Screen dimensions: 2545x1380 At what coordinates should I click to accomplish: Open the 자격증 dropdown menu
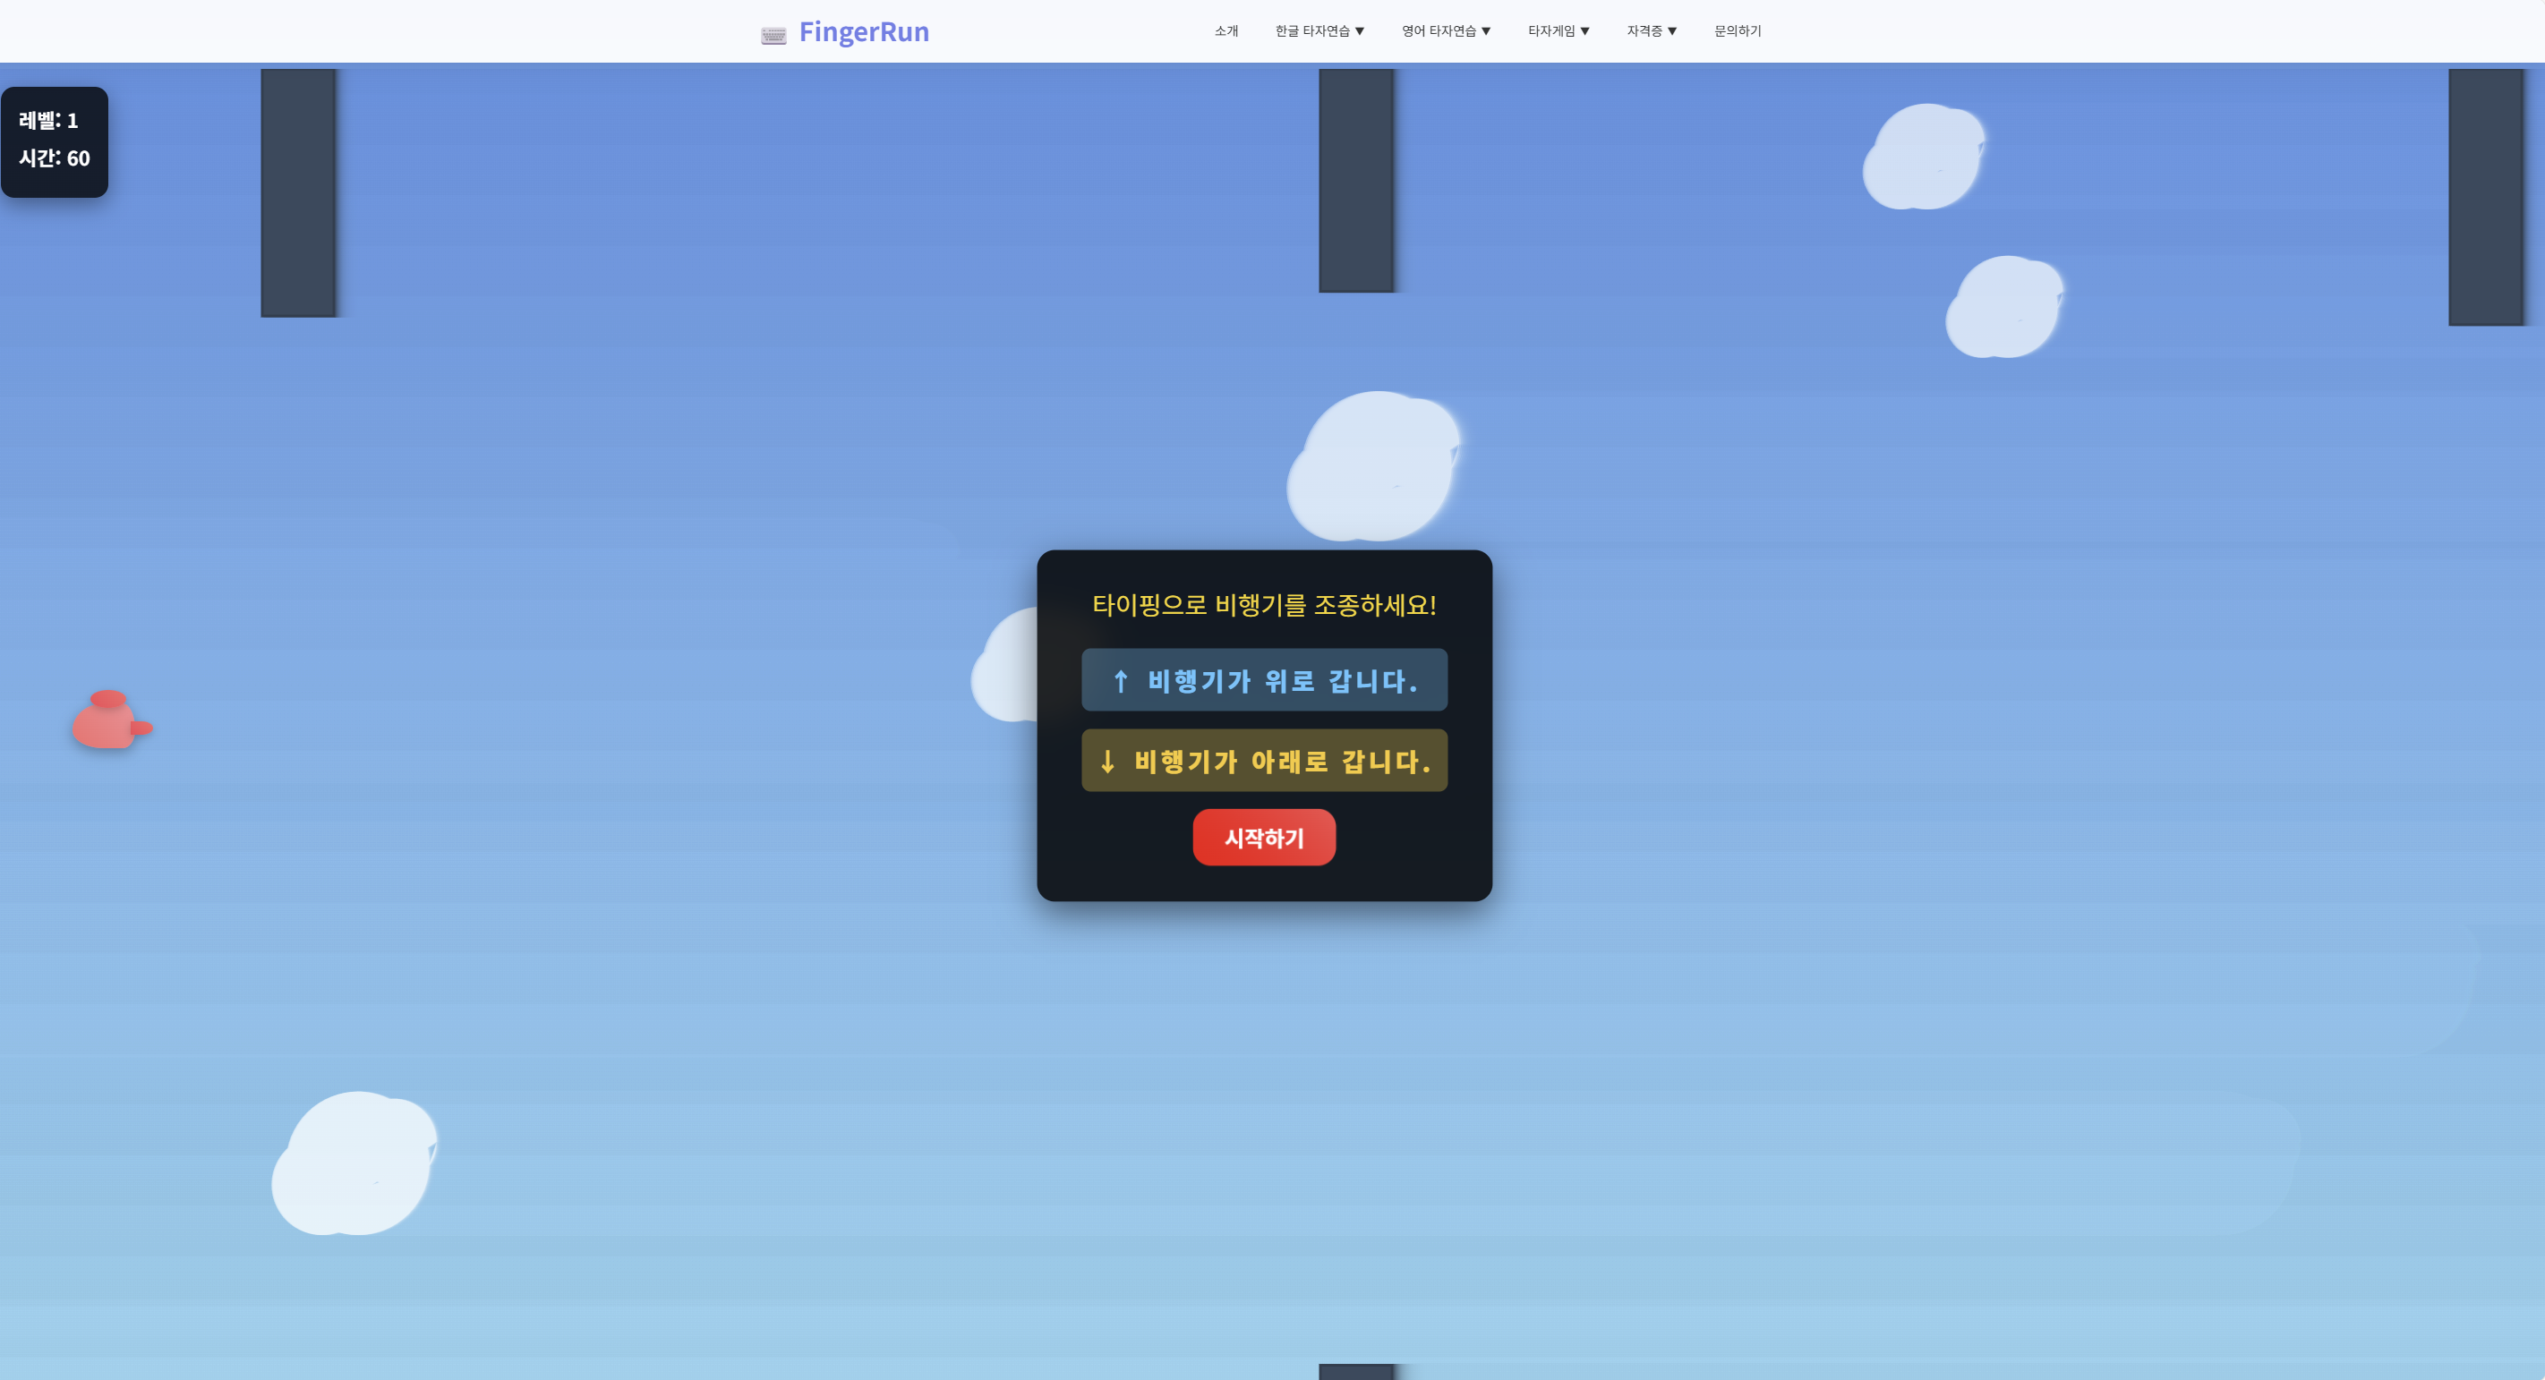coord(1651,31)
